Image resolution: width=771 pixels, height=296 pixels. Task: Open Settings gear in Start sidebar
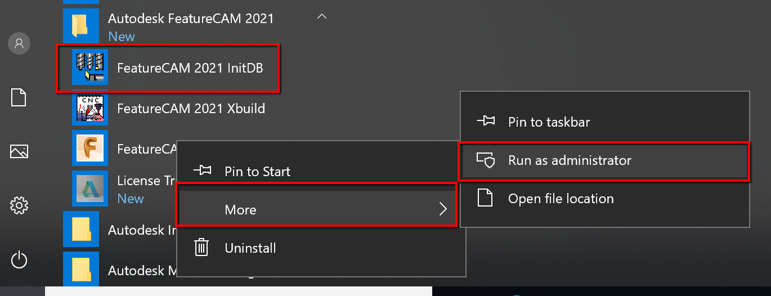click(x=19, y=205)
